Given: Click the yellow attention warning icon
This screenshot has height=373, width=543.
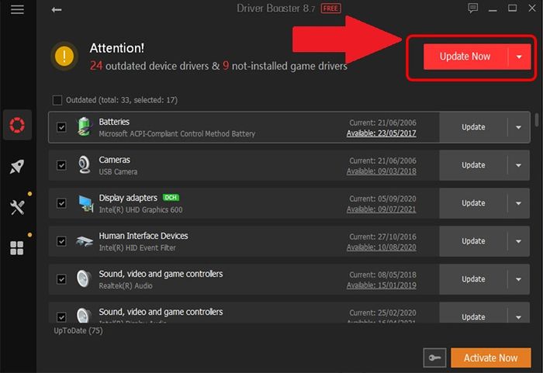Looking at the screenshot, I should [64, 56].
